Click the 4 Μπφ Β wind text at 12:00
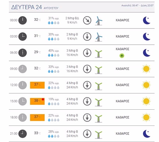The height and width of the screenshot is (142, 159). tap(72, 83)
